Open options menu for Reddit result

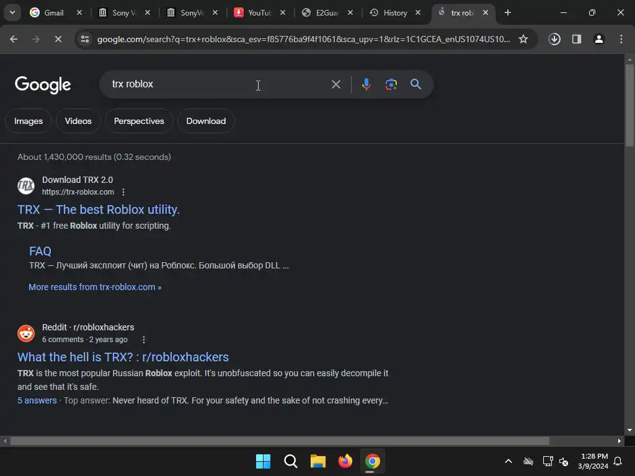[x=144, y=340]
